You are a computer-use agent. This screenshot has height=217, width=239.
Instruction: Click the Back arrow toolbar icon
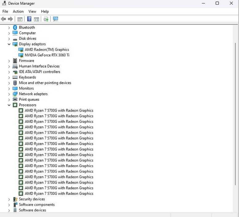pos(3,19)
